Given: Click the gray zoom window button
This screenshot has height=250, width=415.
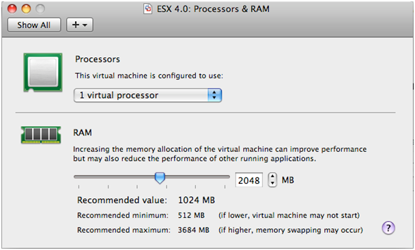Looking at the screenshot, I should click(x=40, y=9).
